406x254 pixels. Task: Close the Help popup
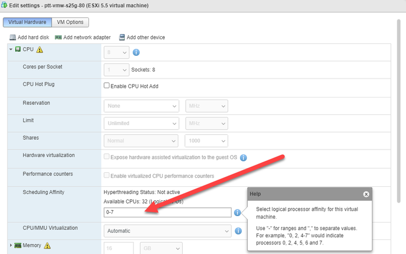coord(366,194)
